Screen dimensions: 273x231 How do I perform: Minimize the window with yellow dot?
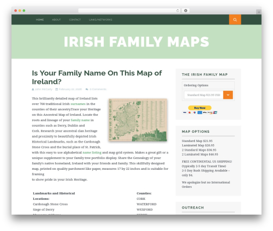[x=20, y=10]
